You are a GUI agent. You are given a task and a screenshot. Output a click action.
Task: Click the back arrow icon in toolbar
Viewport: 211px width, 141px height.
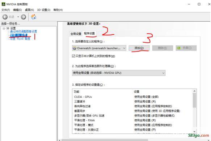coord(5,17)
